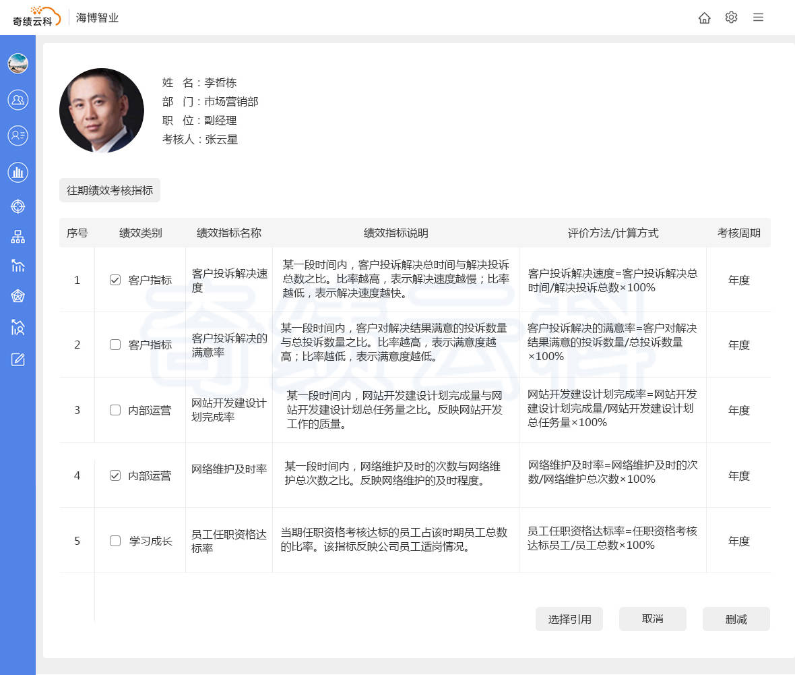Open settings via the gear icon
Viewport: 795px width, 675px height.
732,18
